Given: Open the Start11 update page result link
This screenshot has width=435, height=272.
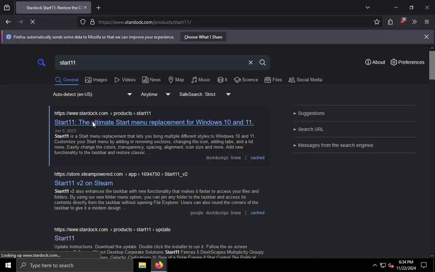Looking at the screenshot, I should click(64, 238).
